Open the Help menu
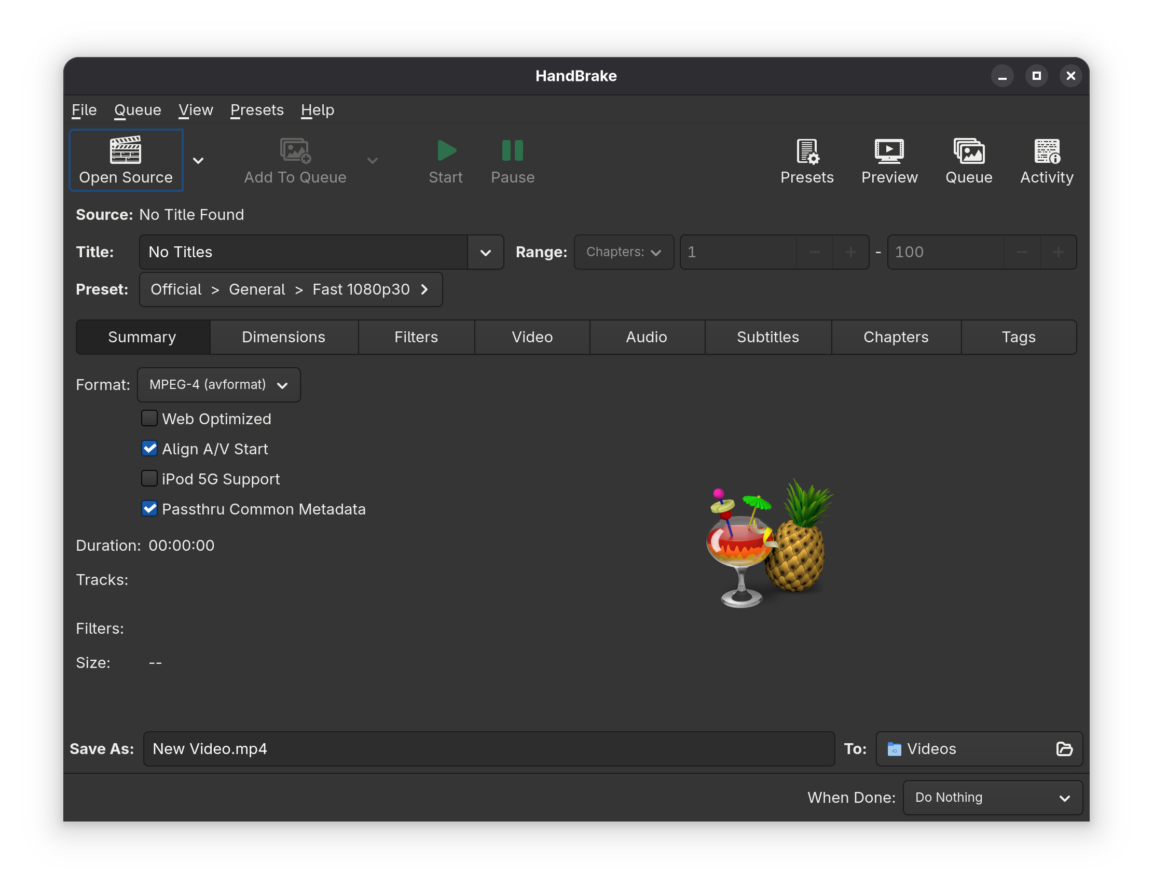1153x891 pixels. 317,110
